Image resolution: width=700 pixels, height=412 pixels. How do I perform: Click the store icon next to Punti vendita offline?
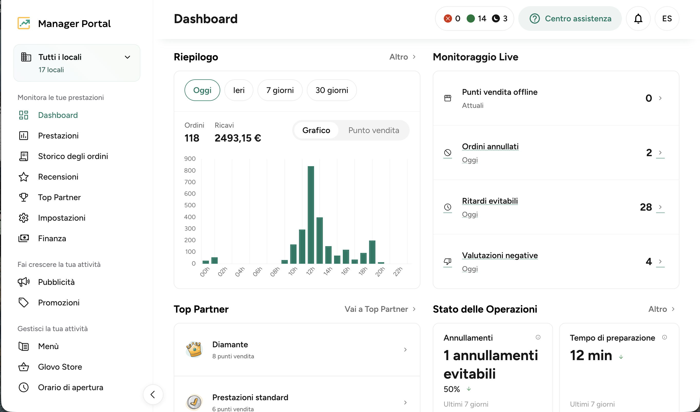[x=447, y=98]
